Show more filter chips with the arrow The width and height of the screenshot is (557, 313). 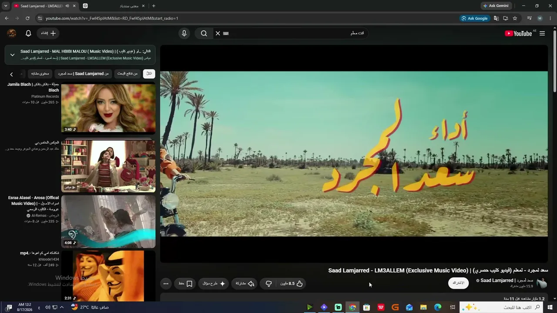(12, 74)
